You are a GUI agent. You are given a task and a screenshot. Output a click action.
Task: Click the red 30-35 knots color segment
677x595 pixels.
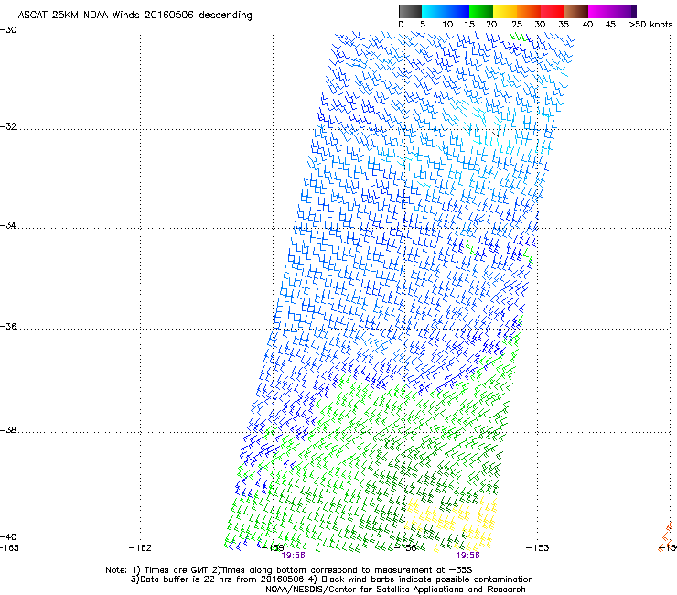coord(553,11)
